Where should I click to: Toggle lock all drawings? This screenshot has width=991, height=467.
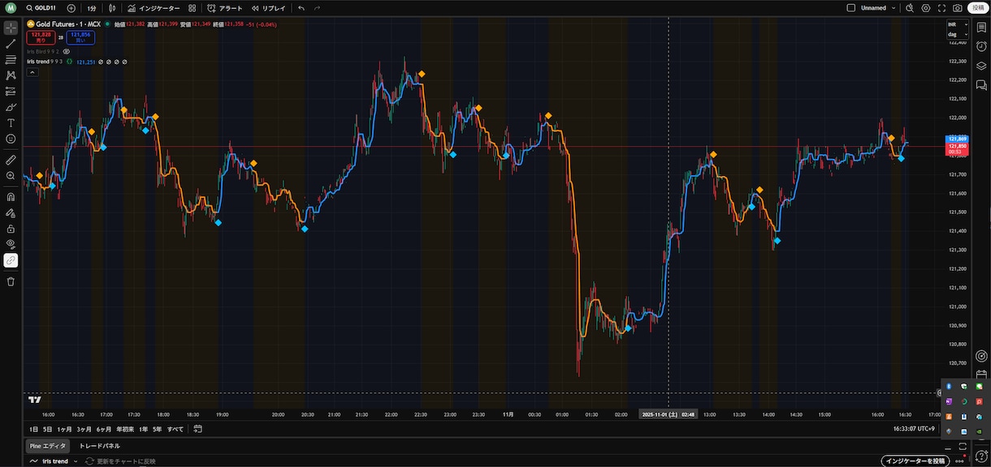(11, 229)
